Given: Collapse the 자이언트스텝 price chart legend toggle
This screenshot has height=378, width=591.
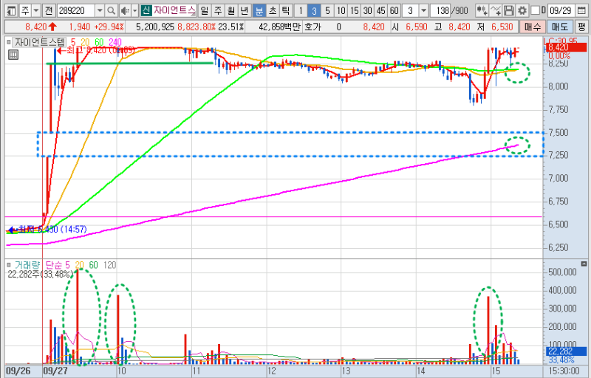Looking at the screenshot, I should tap(9, 42).
